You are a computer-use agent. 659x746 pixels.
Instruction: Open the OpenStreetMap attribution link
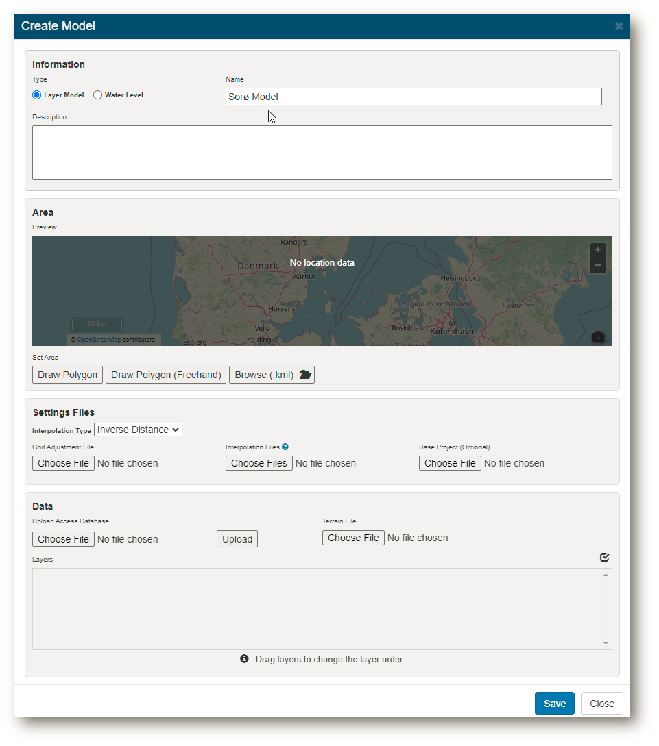[99, 340]
